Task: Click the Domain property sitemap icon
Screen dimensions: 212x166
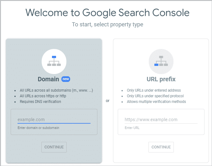Action: click(54, 61)
